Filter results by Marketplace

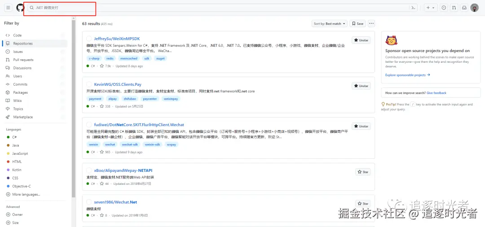[x=35, y=117]
